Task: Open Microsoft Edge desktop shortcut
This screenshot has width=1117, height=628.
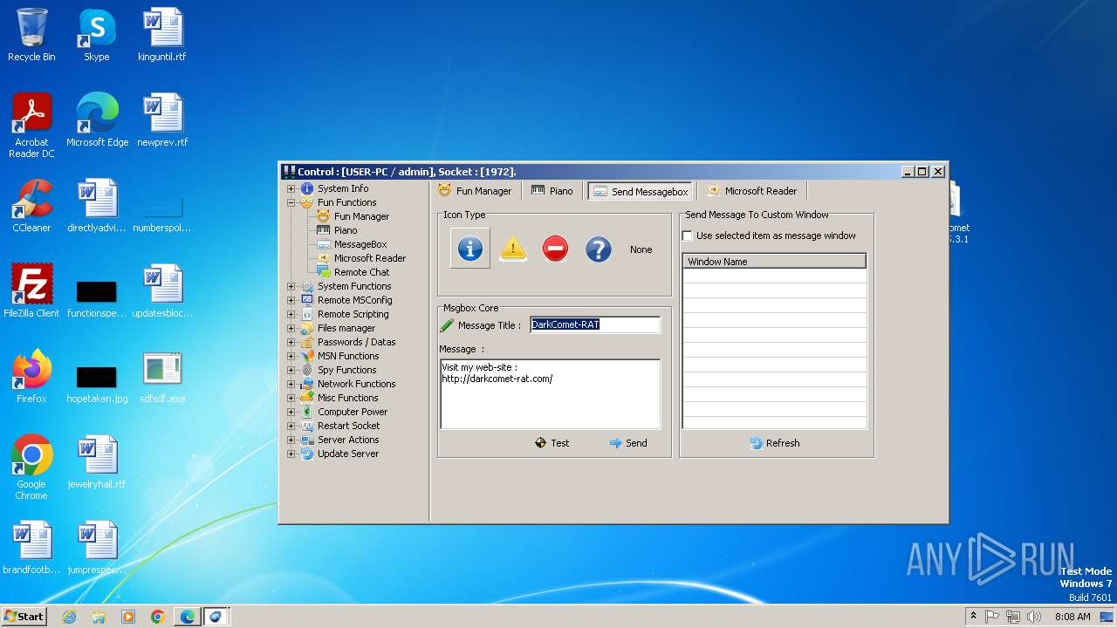Action: point(97,120)
